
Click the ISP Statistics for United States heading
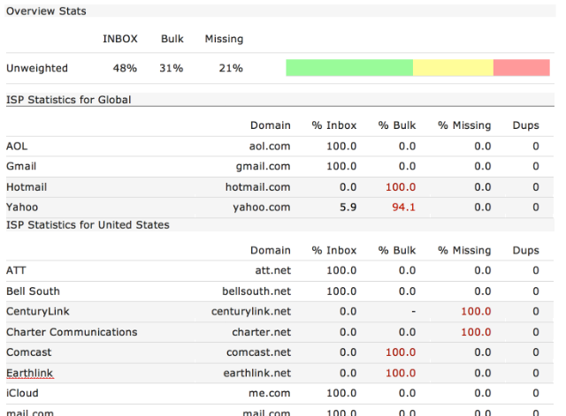[x=88, y=225]
